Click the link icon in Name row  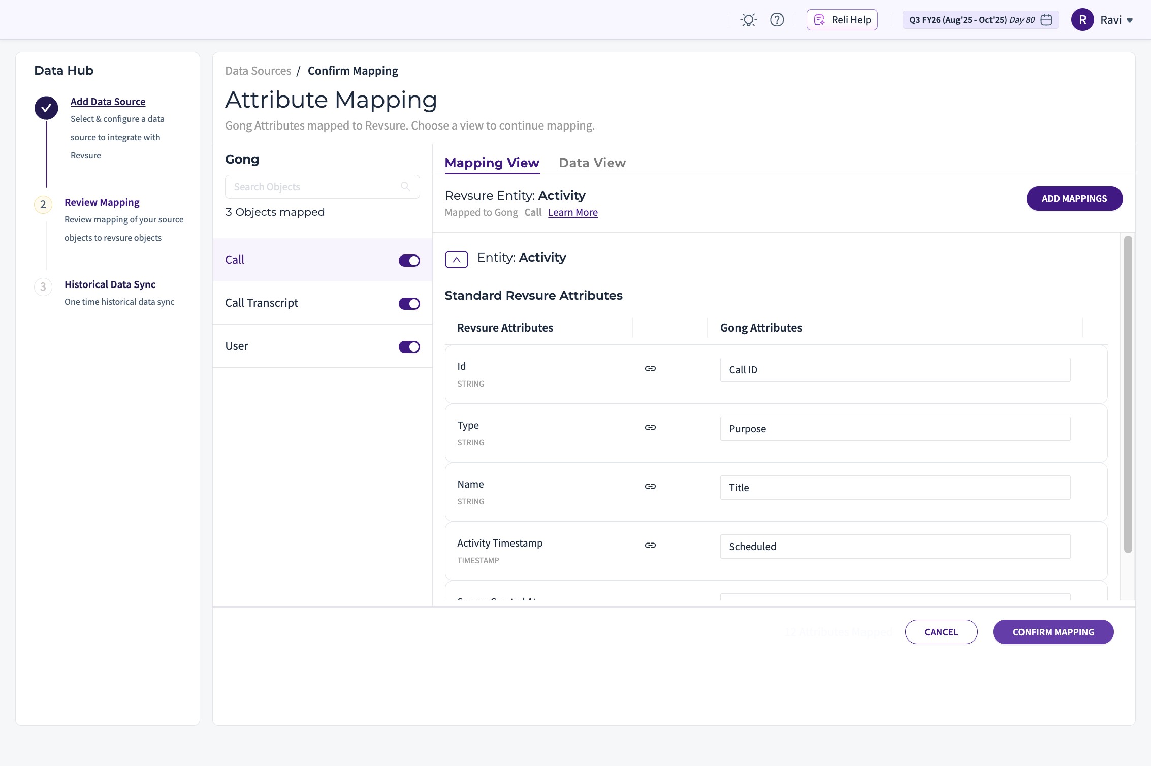point(650,486)
